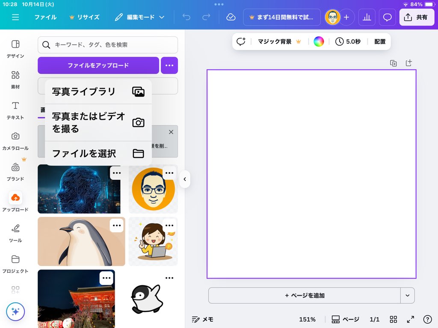This screenshot has height=328, width=438.
Task: Open the hamburger main menu
Action: (15, 18)
